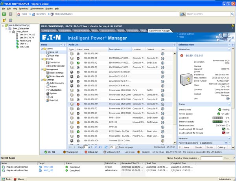Collapse the Views panel with the arrows icon
This screenshot has width=236, height=181.
pos(61,45)
